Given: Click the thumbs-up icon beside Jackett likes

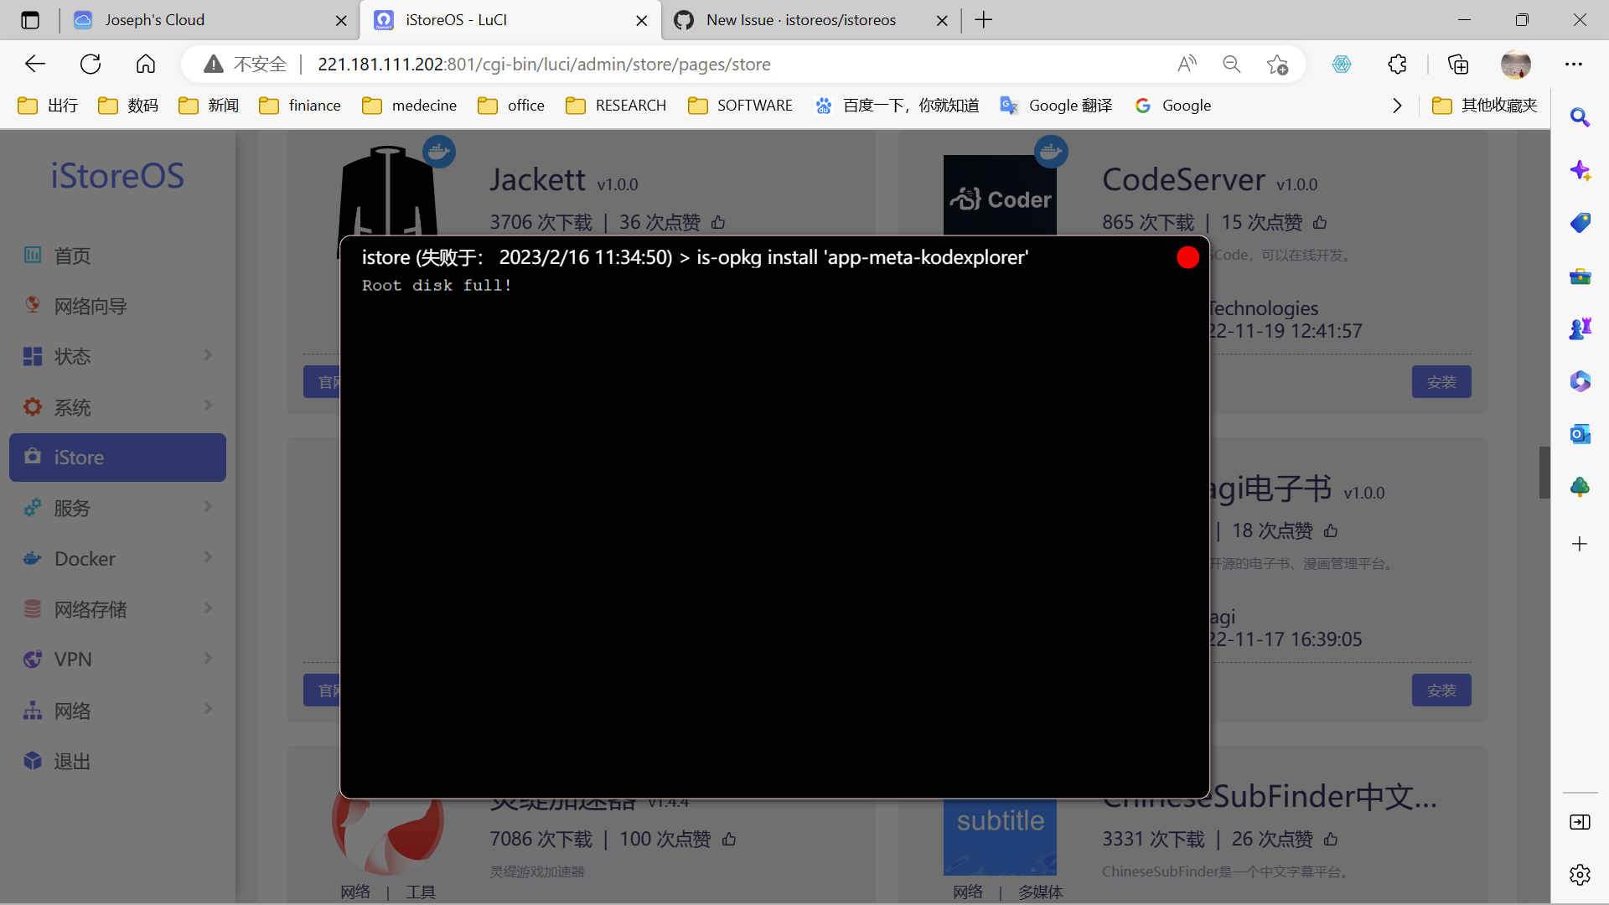Looking at the screenshot, I should click(x=718, y=223).
